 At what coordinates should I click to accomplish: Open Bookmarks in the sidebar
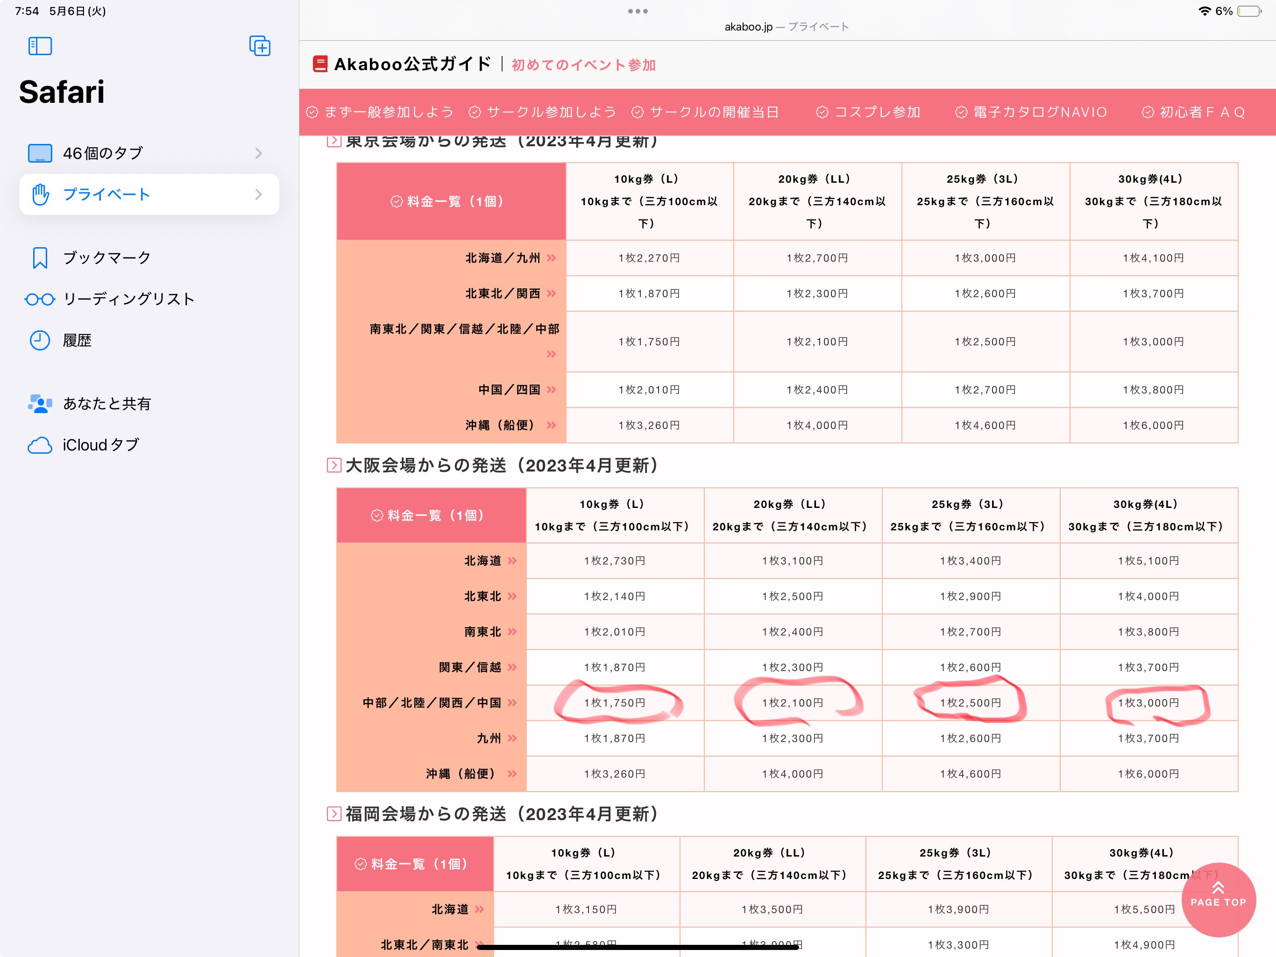tap(106, 257)
